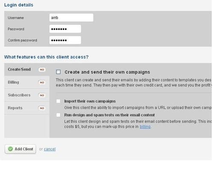Enable Create and send their own campaigns
Screen dimensions: 213x169
[58, 72]
